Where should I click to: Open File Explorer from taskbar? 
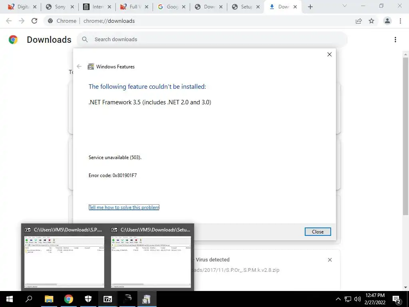point(49,299)
